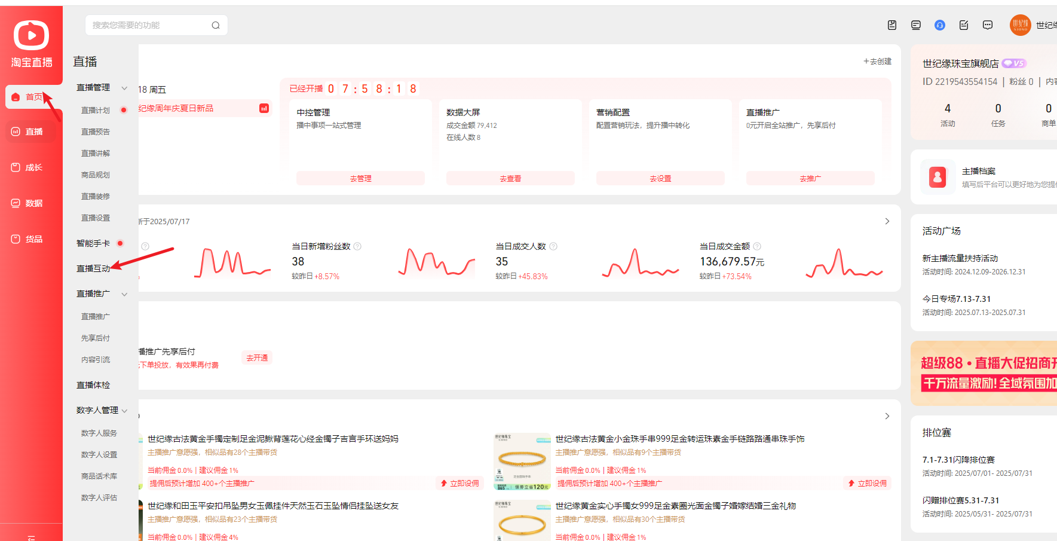Open 直播互动 in the submenu

tap(93, 268)
